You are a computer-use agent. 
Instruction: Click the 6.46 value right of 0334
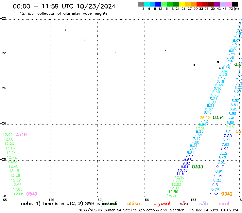232,118
